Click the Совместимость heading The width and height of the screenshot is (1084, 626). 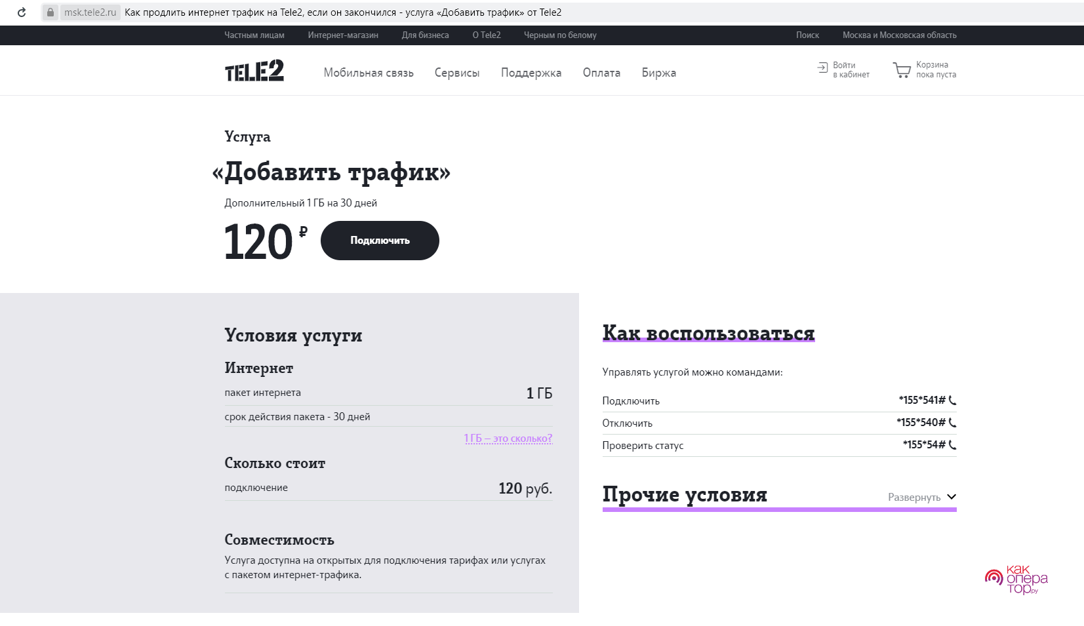pyautogui.click(x=279, y=539)
